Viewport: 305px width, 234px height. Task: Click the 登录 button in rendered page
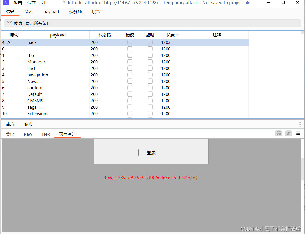coord(151,152)
